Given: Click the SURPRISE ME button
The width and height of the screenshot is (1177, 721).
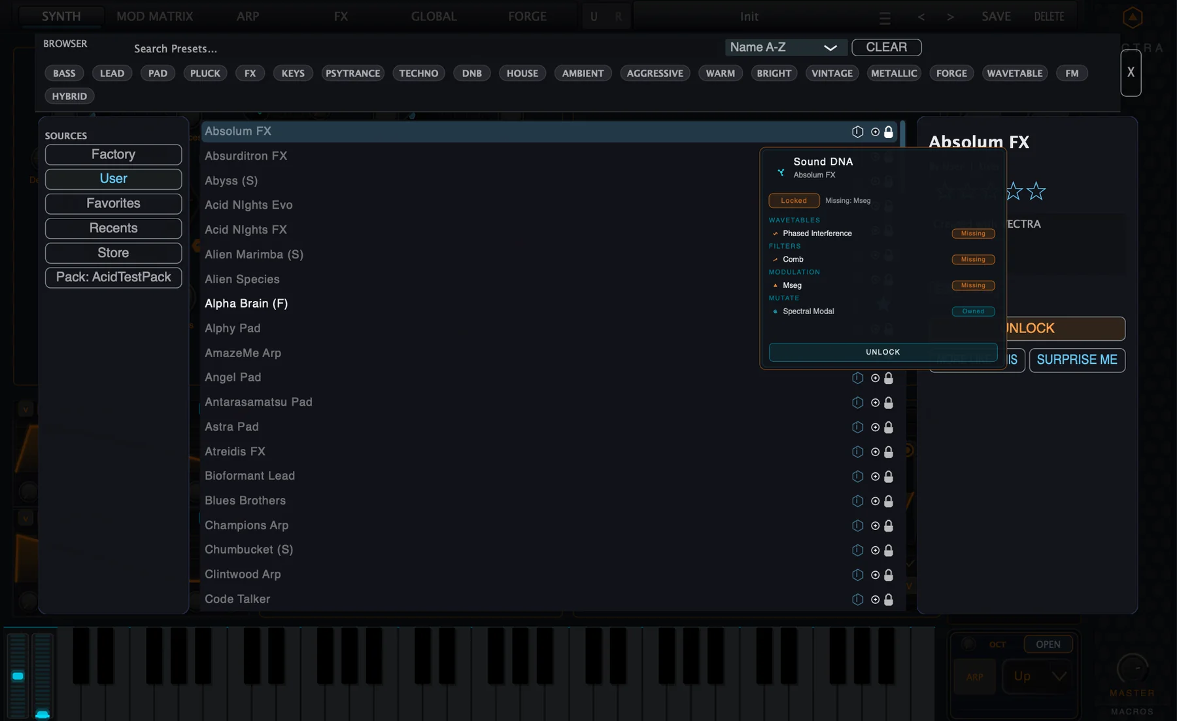Looking at the screenshot, I should coord(1077,360).
